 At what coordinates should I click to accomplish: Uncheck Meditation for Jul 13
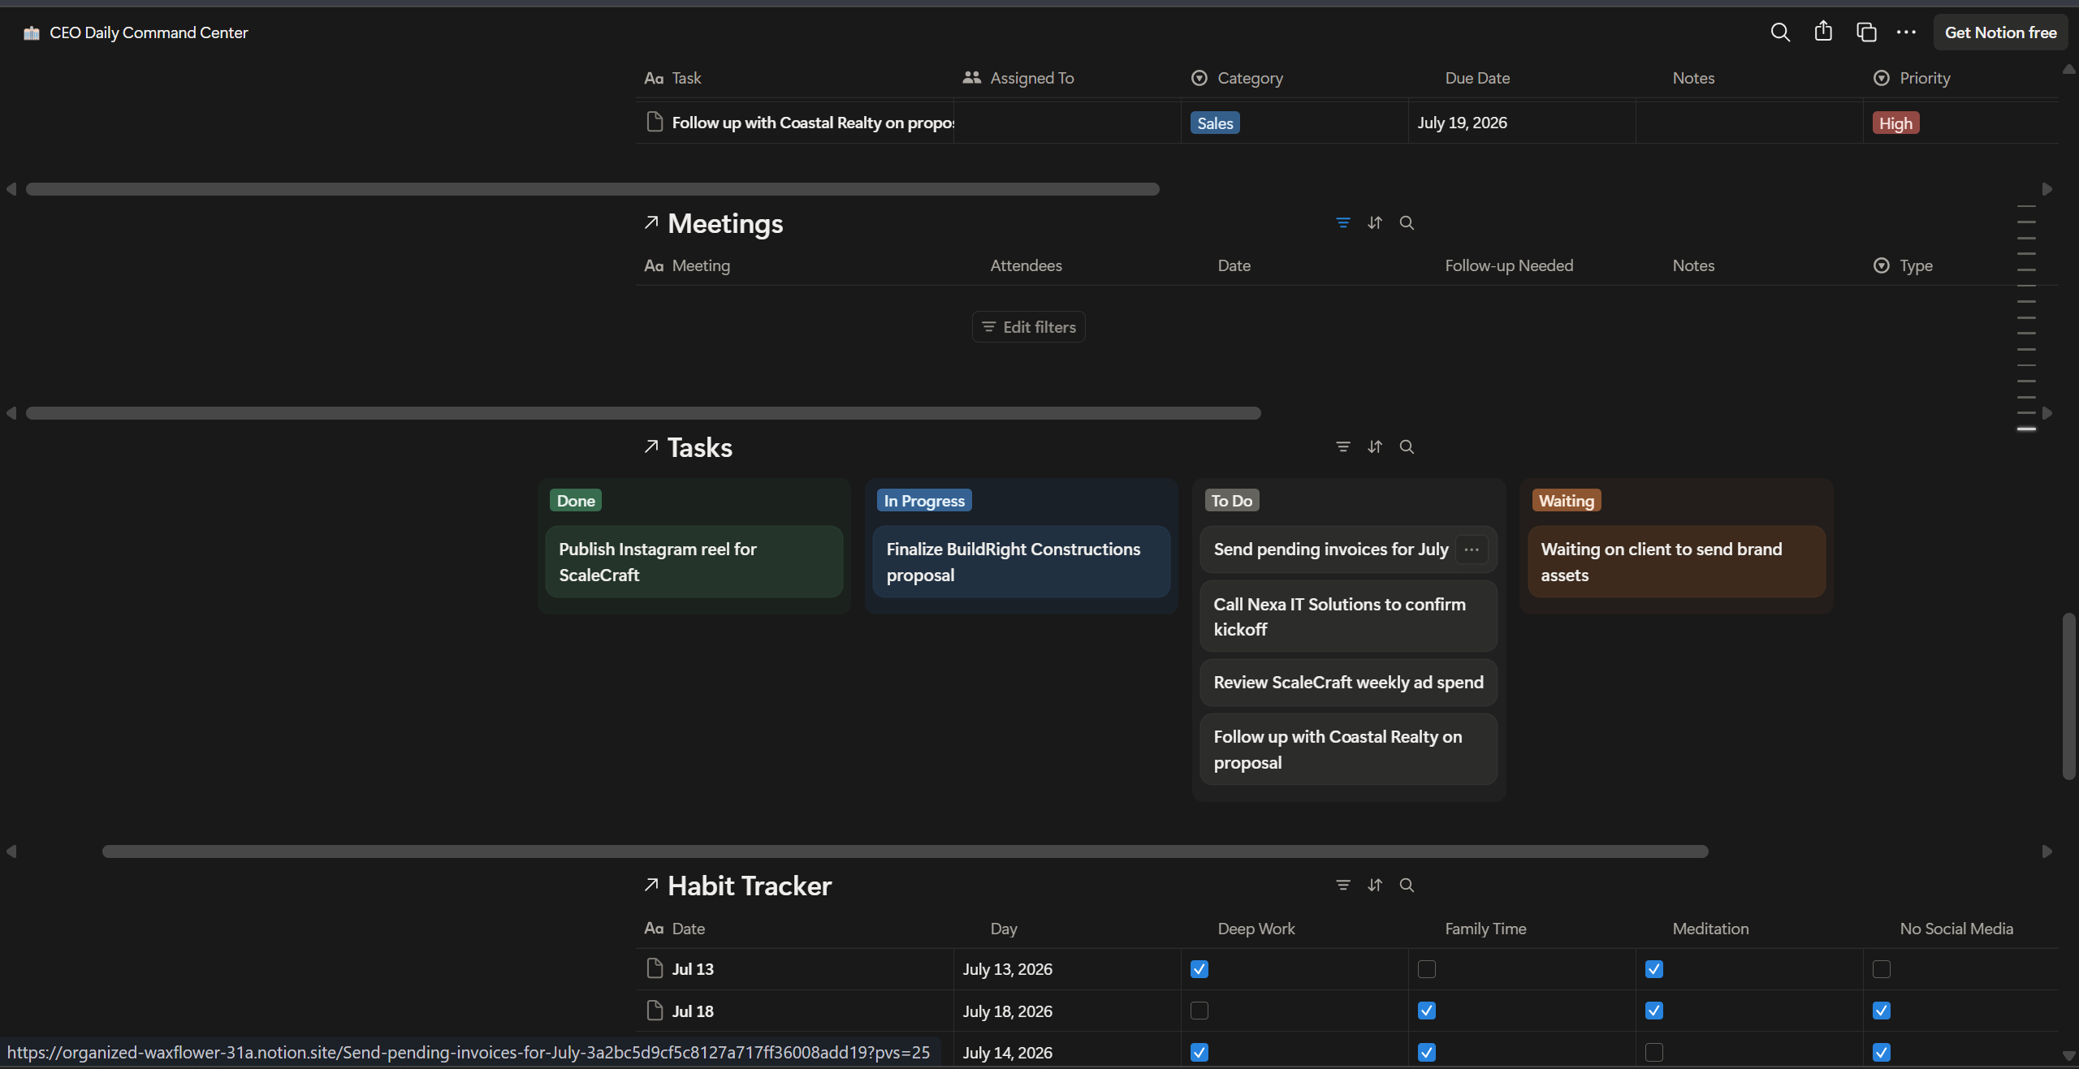(1653, 969)
